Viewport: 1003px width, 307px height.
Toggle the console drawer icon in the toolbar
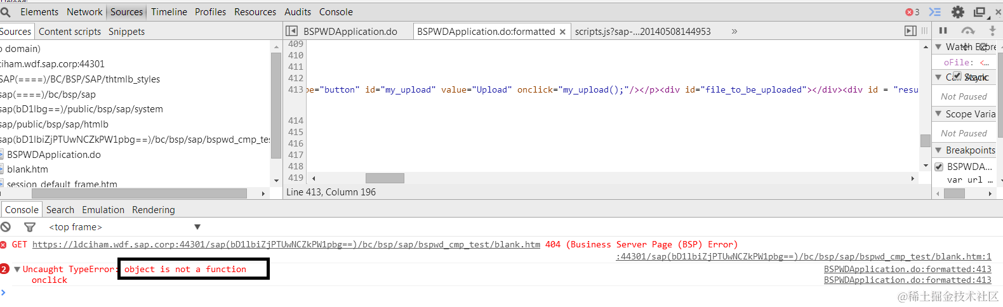(x=935, y=12)
